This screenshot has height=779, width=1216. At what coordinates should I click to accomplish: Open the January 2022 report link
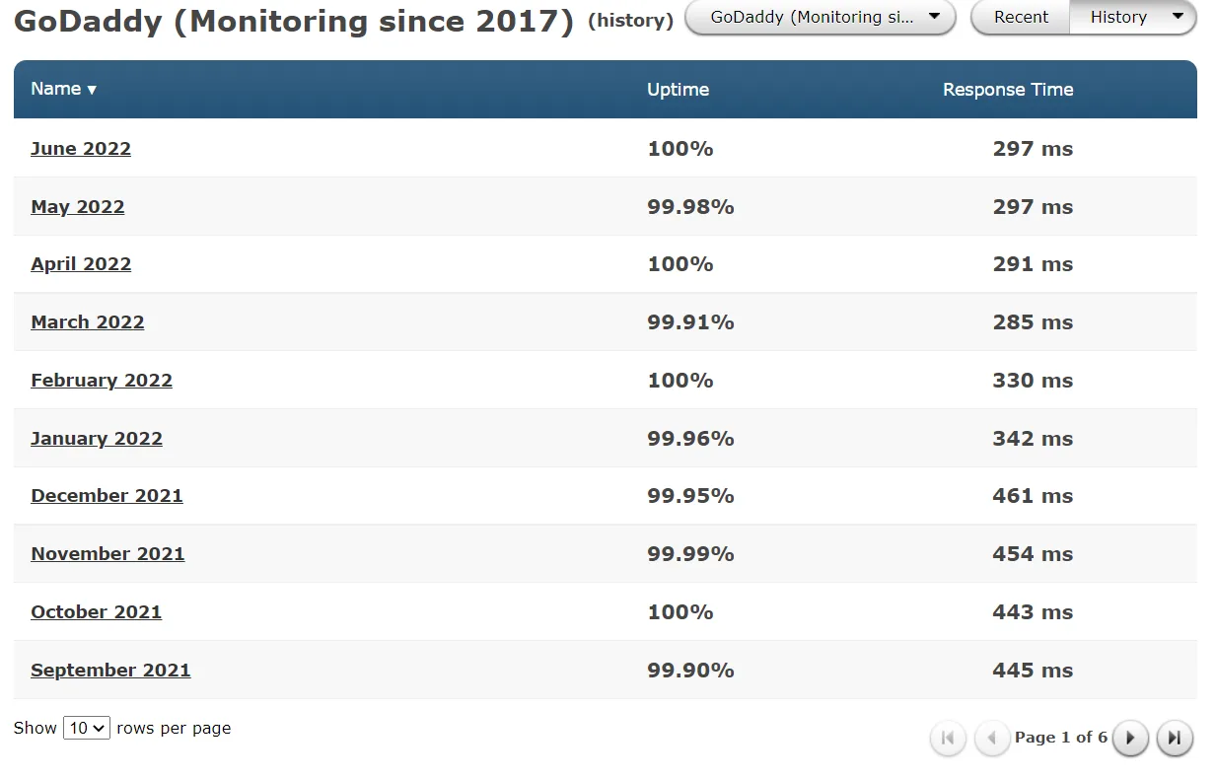pyautogui.click(x=97, y=439)
